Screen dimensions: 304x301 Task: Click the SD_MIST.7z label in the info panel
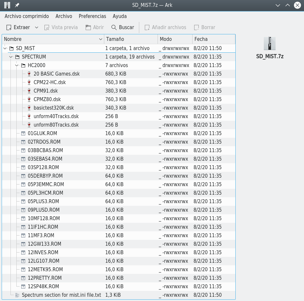point(270,57)
